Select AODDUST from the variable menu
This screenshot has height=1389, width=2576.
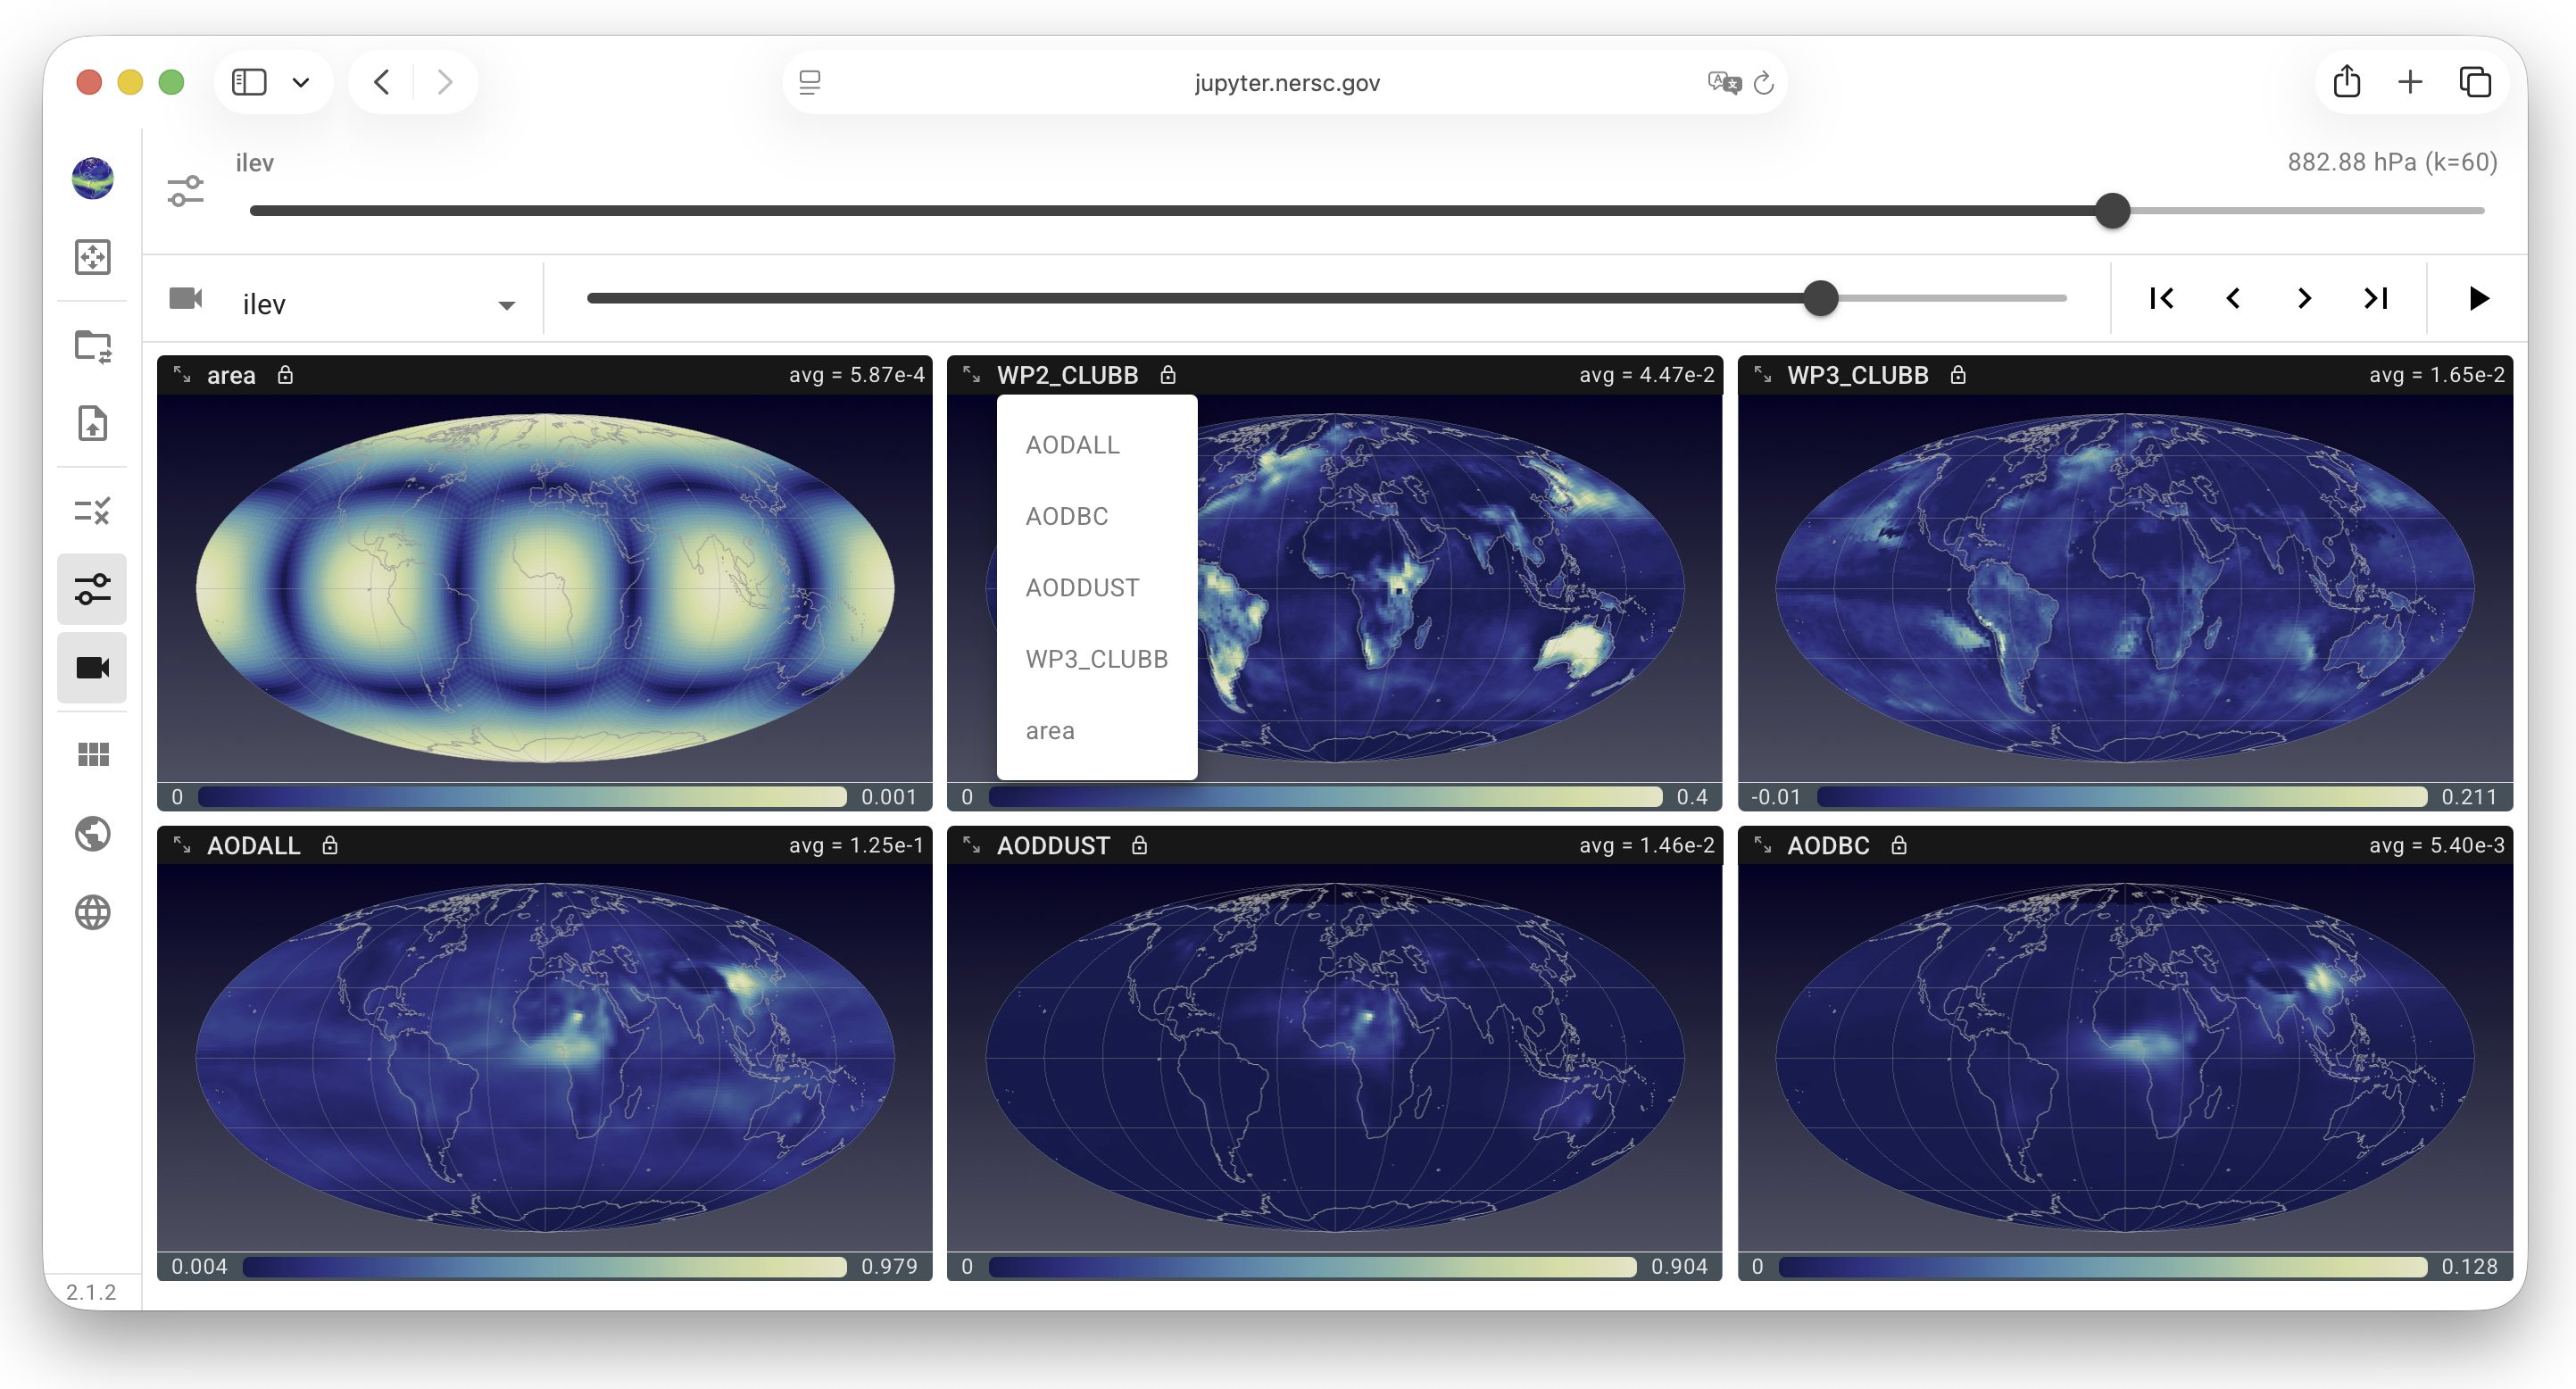coord(1082,587)
